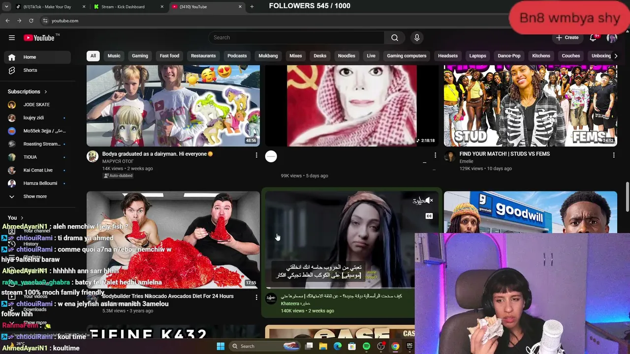Start a search with the magnifier button
This screenshot has width=630, height=354.
[x=395, y=37]
